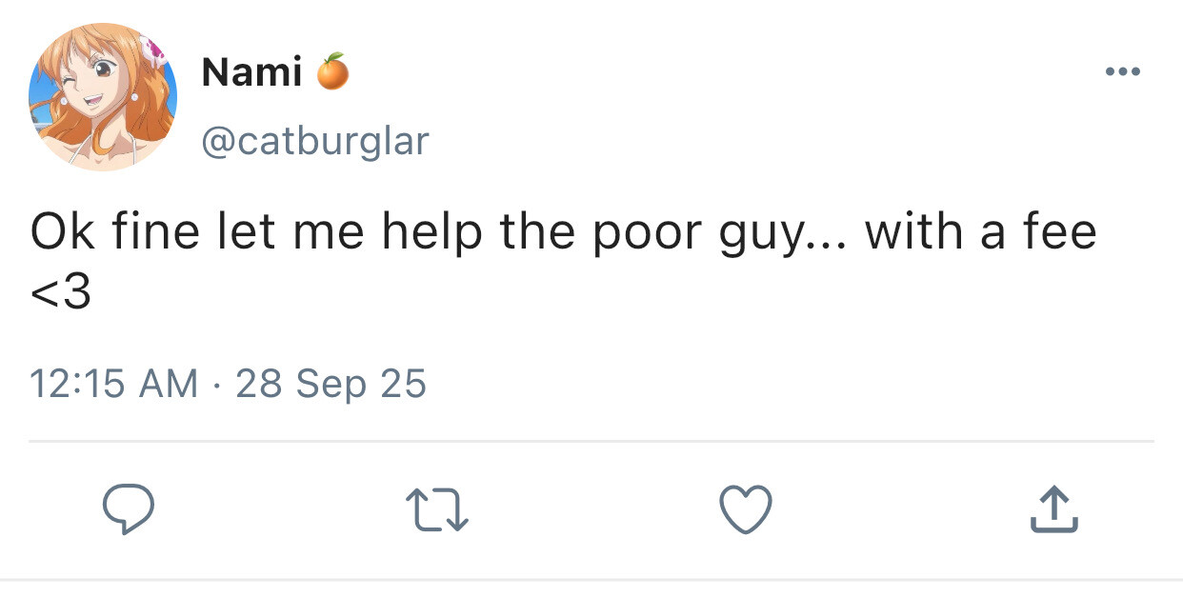
Task: Click the pink flower in avatar's hair
Action: click(x=150, y=47)
